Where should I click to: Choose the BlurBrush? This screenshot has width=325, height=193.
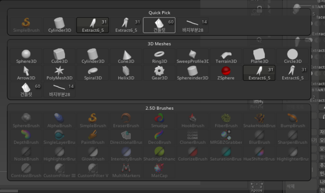click(259, 137)
